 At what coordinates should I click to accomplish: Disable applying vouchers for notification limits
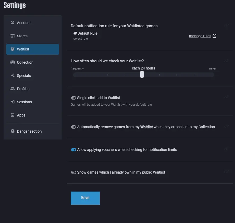coord(74,150)
